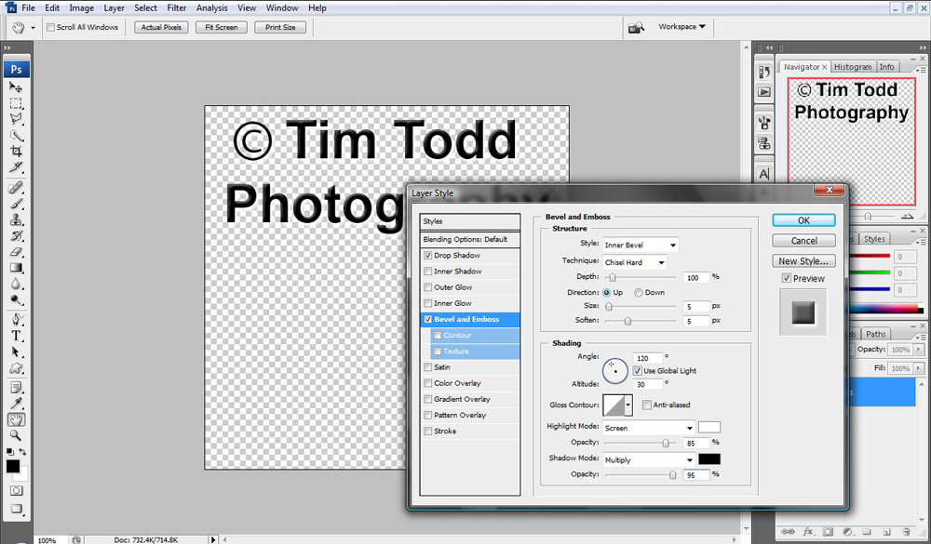931x544 pixels.
Task: Enable the Outer Glow checkbox
Action: pyautogui.click(x=427, y=287)
